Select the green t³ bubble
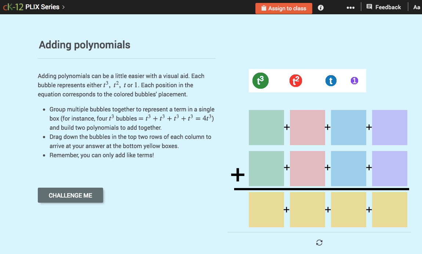Image resolution: width=422 pixels, height=254 pixels. click(261, 81)
